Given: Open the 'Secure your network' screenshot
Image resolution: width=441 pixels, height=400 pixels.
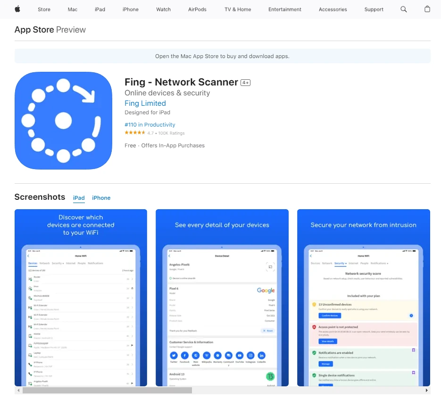Looking at the screenshot, I should click(x=364, y=298).
